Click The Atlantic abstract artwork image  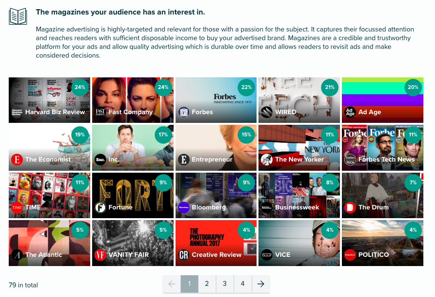pos(49,243)
